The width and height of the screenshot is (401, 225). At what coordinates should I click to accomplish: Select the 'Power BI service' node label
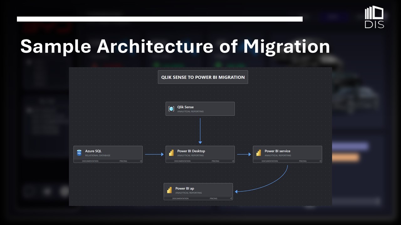(x=278, y=151)
